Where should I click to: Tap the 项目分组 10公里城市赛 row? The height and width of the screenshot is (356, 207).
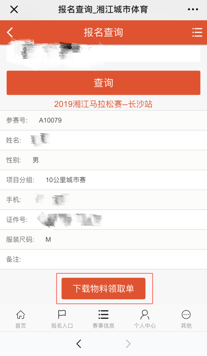pos(103,180)
